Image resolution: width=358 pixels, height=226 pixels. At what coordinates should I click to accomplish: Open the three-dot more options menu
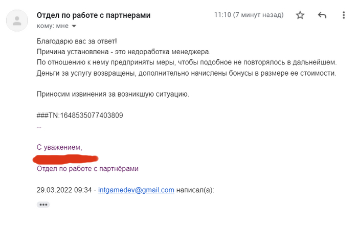click(344, 15)
